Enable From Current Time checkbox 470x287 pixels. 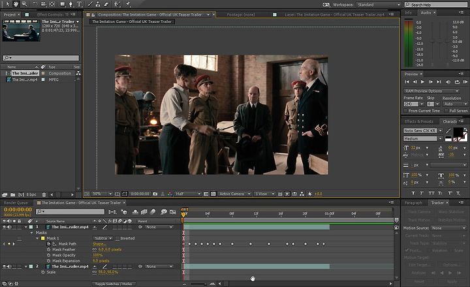[x=406, y=111]
